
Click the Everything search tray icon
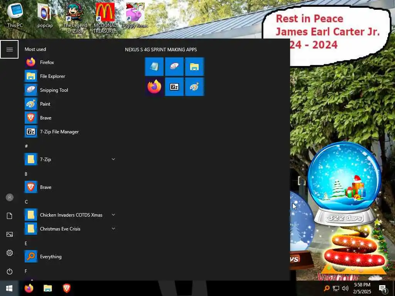326,288
